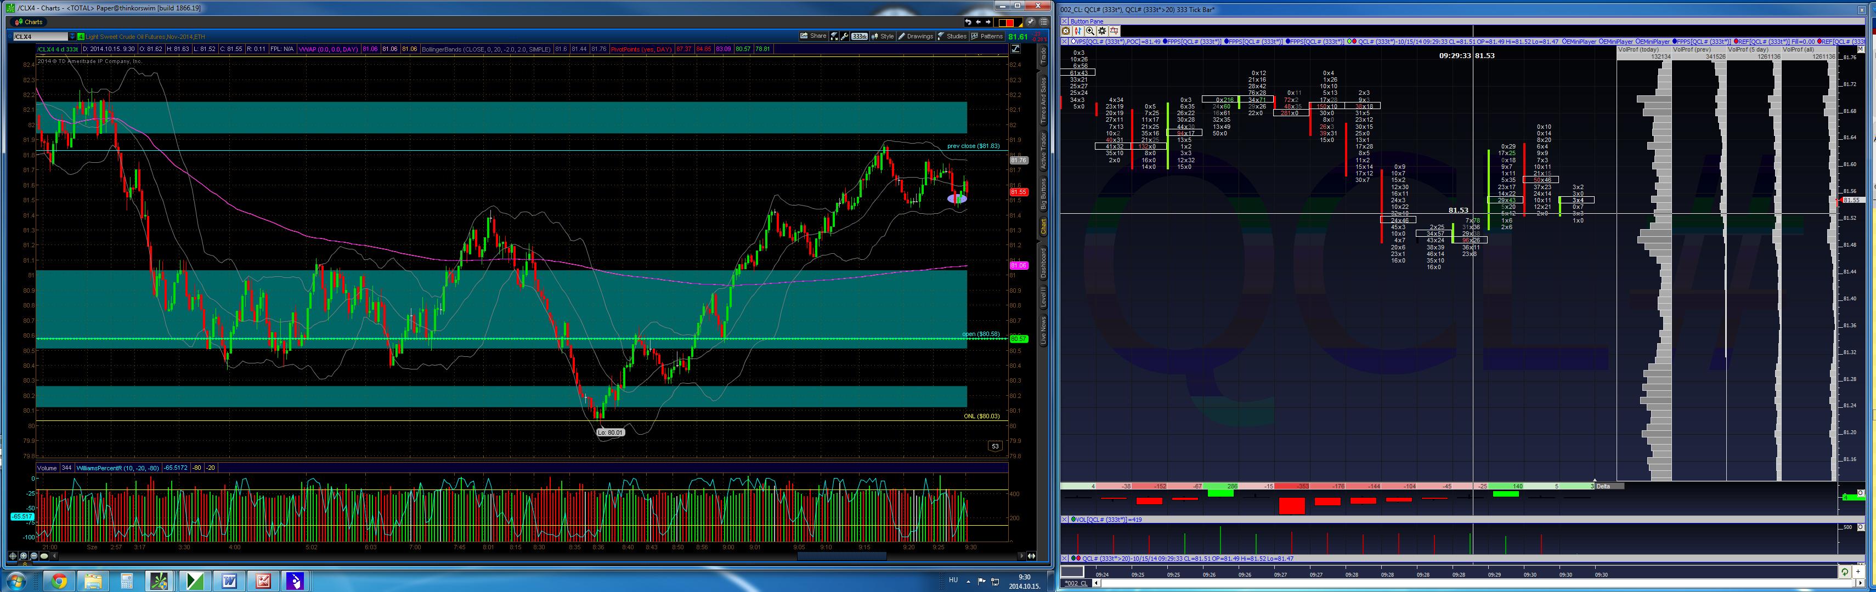The width and height of the screenshot is (1876, 592).
Task: Click the /CLX4 symbol input field
Action: [x=40, y=36]
